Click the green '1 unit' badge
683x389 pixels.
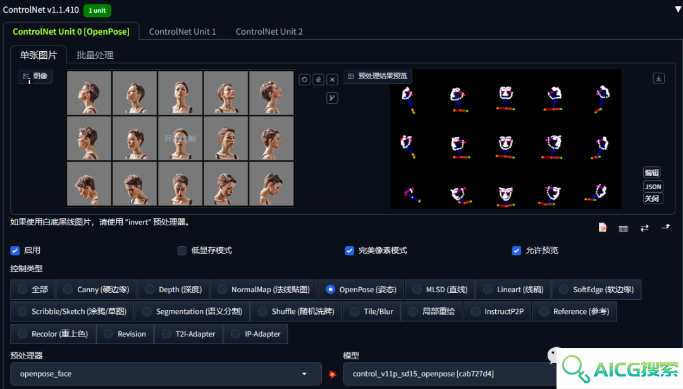click(97, 11)
